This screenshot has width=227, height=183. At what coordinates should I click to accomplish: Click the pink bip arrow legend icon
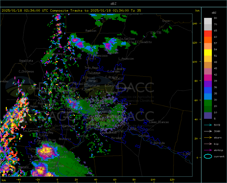pyautogui.click(x=208, y=144)
